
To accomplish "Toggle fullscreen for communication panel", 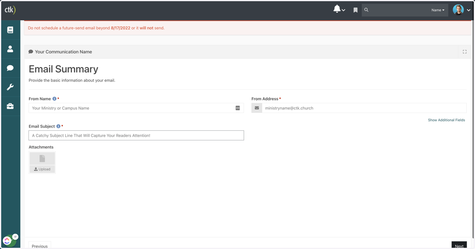I will [x=465, y=52].
